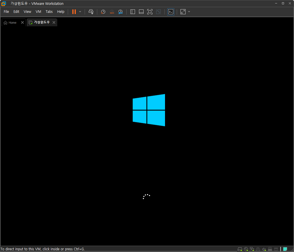Open the Help menu
The height and width of the screenshot is (252, 294).
61,12
